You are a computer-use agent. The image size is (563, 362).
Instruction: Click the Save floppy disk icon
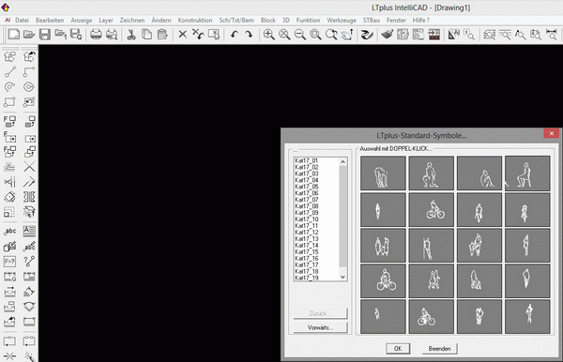[x=45, y=35]
